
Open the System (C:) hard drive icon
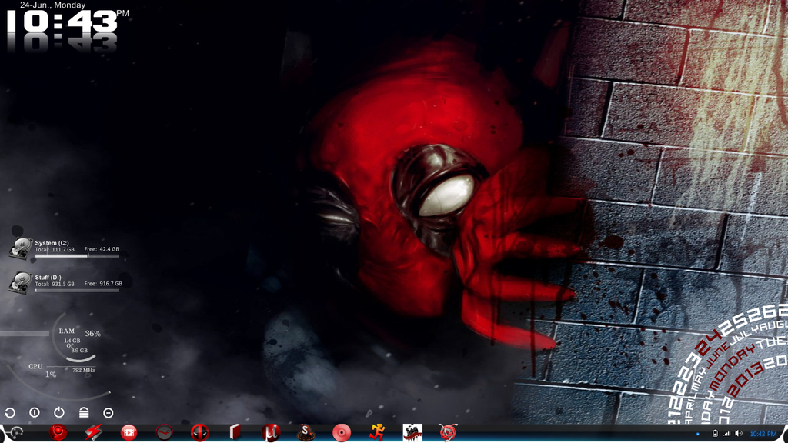point(20,248)
